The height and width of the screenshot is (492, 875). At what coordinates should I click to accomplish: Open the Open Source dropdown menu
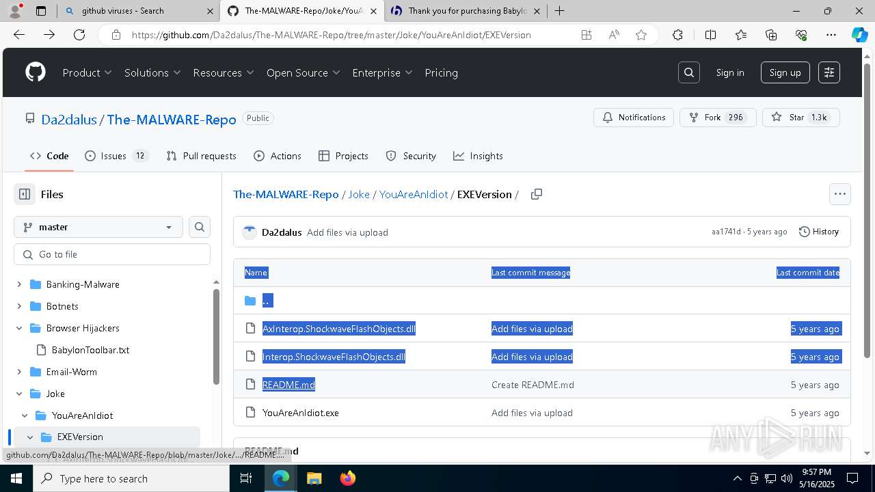[x=304, y=72]
